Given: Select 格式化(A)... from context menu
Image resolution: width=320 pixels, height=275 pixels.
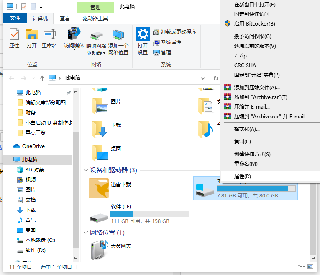Looking at the screenshot, I should [x=247, y=129].
